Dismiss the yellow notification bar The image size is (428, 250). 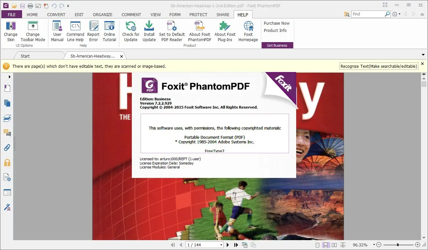(x=423, y=63)
